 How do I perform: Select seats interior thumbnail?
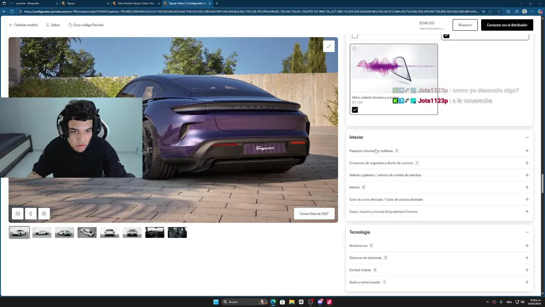pos(177,232)
